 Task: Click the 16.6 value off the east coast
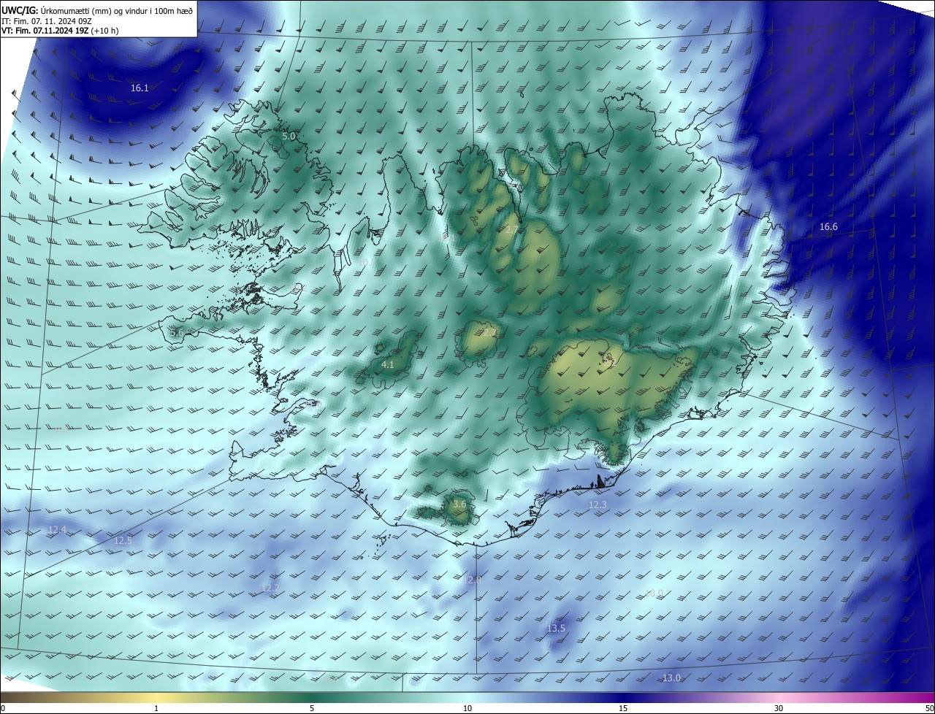click(x=828, y=227)
